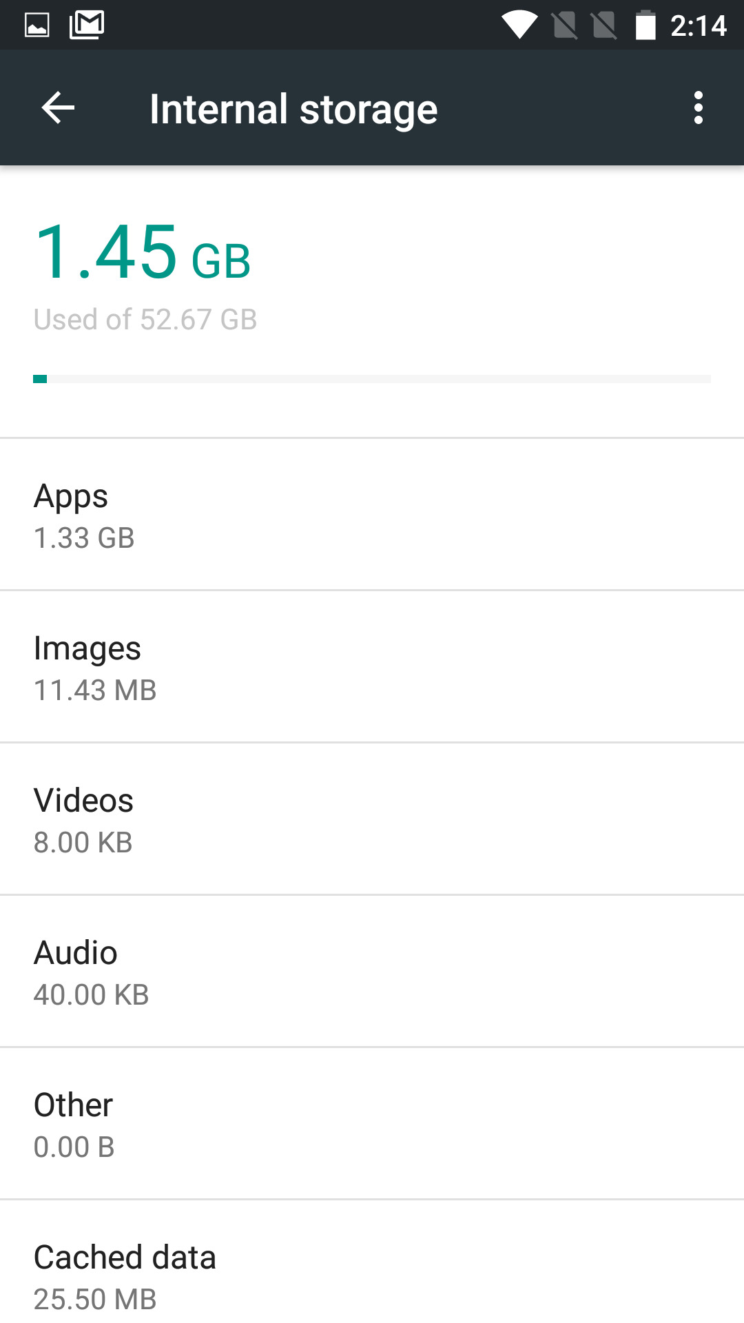This screenshot has height=1323, width=744.
Task: Click the teal filled part of storage bar
Action: [x=40, y=379]
